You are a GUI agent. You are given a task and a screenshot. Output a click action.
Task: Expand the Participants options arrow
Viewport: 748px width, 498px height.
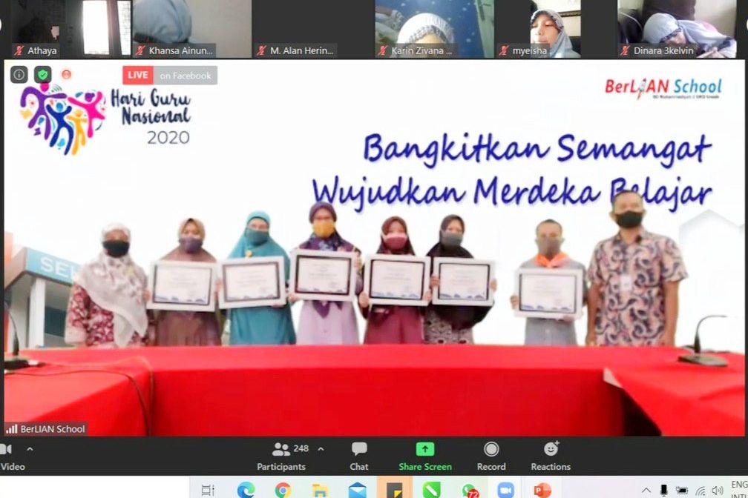tap(321, 449)
